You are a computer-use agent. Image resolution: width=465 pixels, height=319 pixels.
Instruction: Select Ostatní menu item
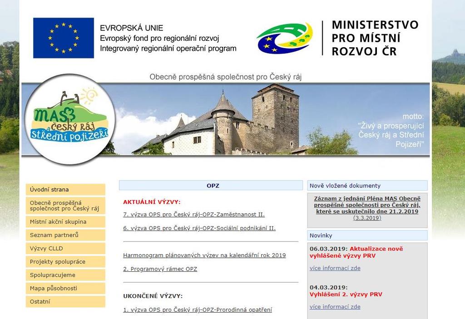(x=65, y=301)
